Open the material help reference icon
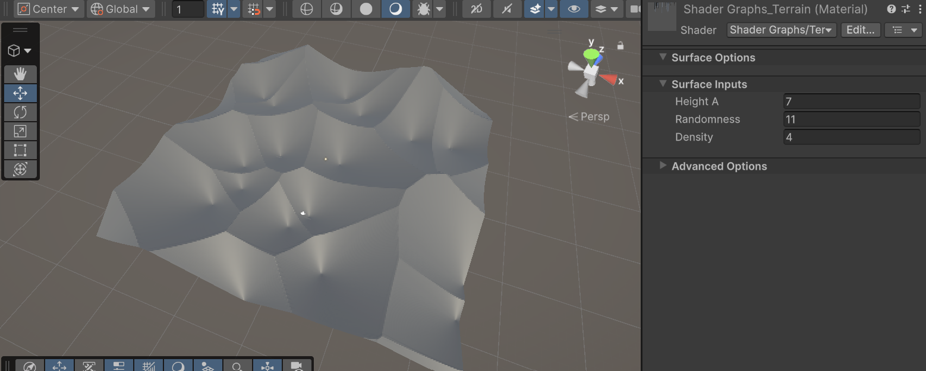Screen dimensions: 926x371 point(891,9)
